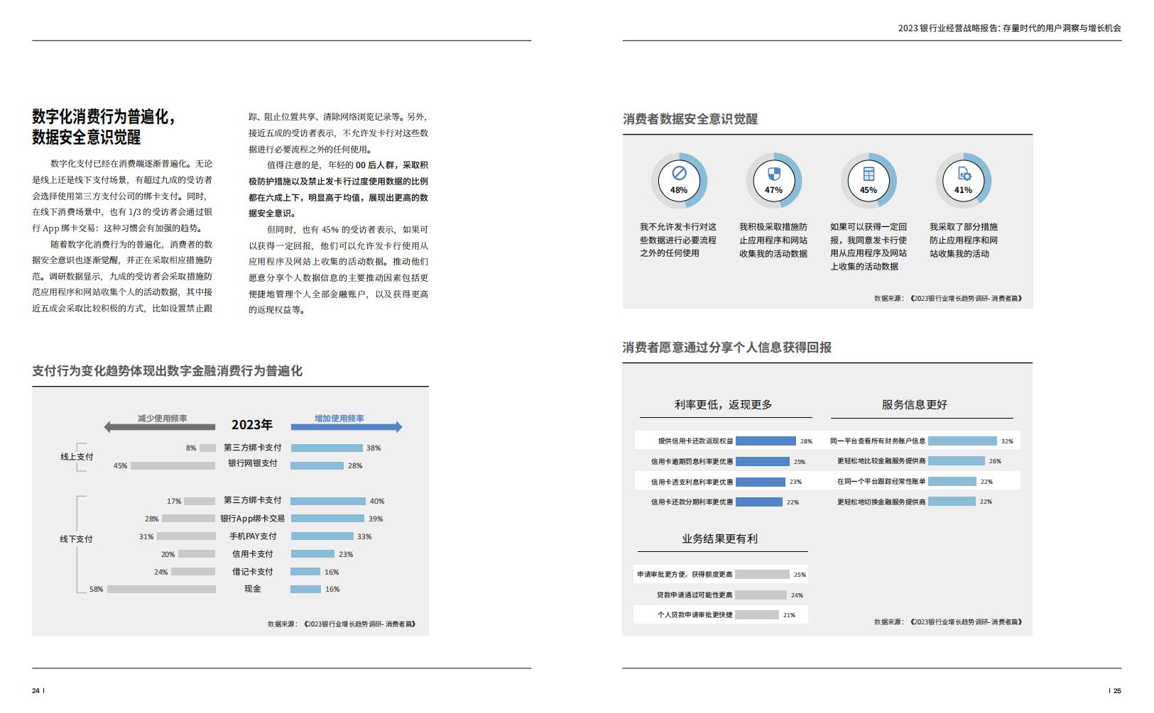1154x713 pixels.
Task: Click the 2023年 label in payment chart
Action: pyautogui.click(x=252, y=425)
